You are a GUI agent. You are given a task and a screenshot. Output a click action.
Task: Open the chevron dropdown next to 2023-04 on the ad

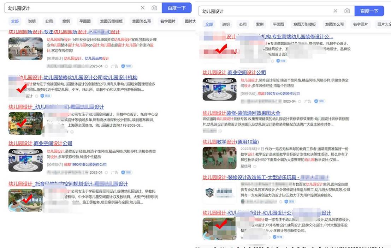(106, 66)
